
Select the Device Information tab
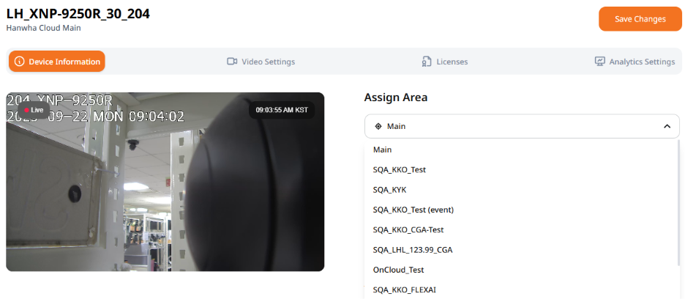click(x=57, y=62)
